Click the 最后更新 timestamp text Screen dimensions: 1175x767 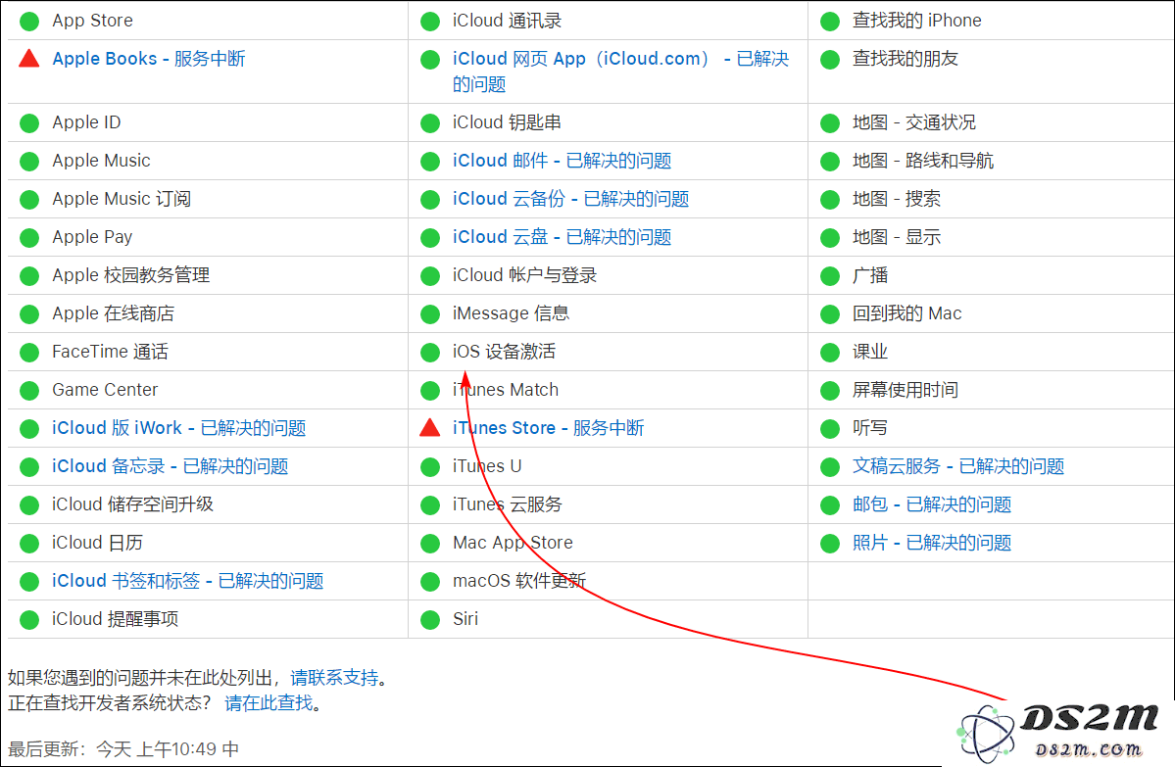click(123, 748)
